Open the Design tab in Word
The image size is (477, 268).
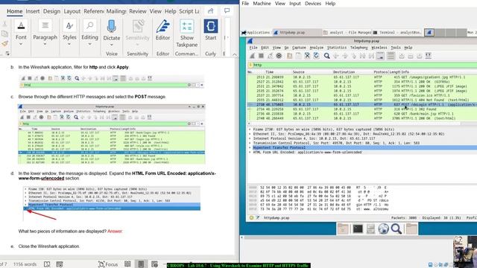tap(51, 11)
